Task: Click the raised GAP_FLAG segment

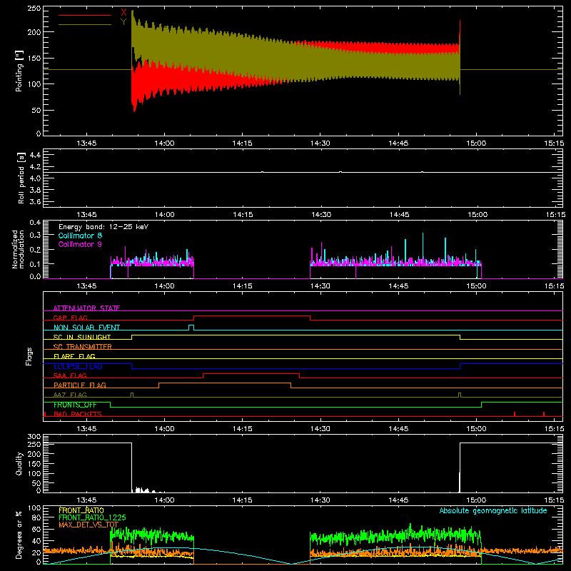Action: pos(252,316)
